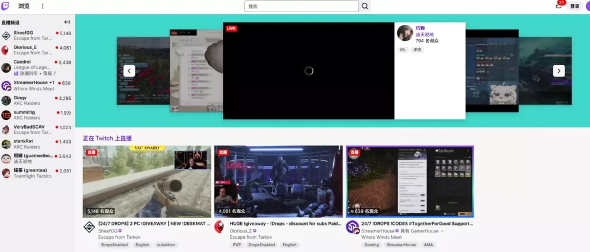The width and height of the screenshot is (590, 252).
Task: Open SheefGG stream thumbnail
Action: coord(146,181)
